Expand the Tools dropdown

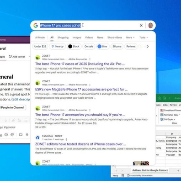tap(144, 37)
